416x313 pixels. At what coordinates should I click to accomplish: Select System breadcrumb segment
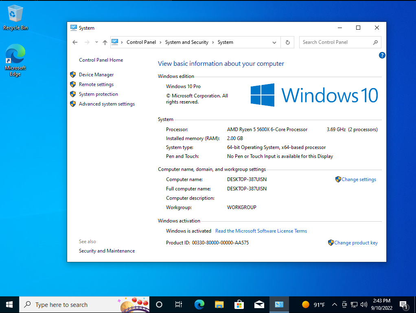tap(226, 42)
